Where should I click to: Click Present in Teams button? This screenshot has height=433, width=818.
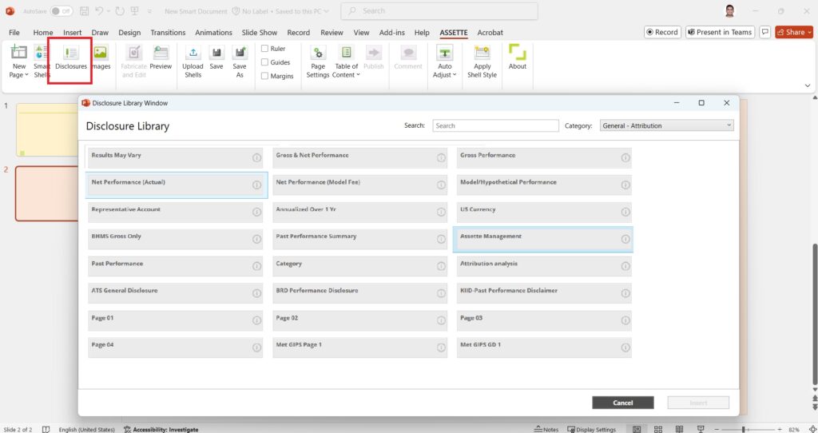click(x=720, y=32)
